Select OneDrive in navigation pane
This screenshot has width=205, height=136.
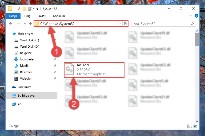coord(25,87)
